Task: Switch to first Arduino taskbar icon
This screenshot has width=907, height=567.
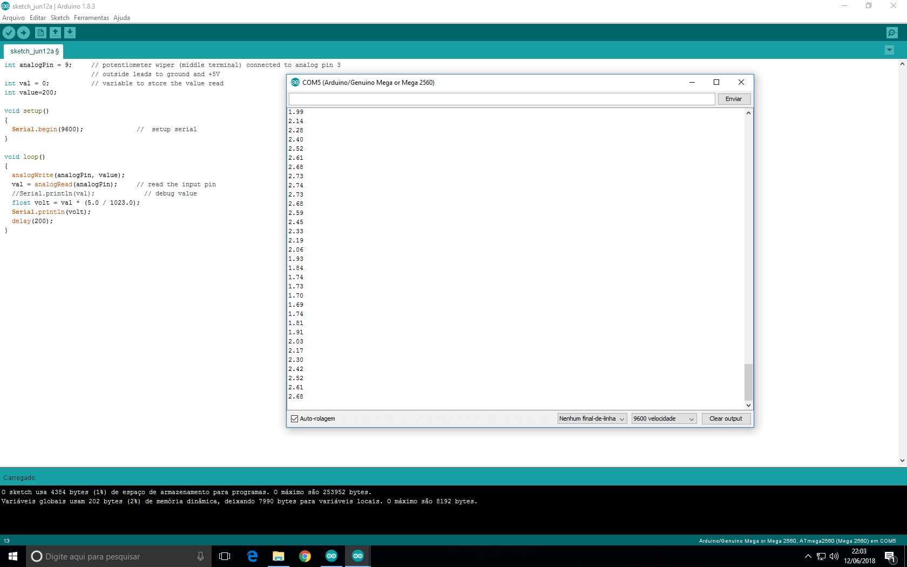Action: (331, 556)
